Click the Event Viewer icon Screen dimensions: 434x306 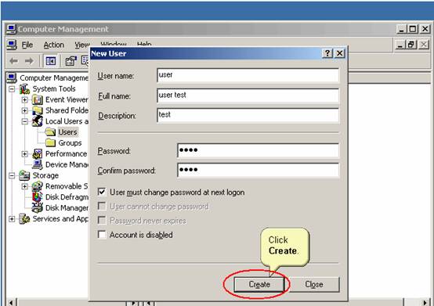point(37,99)
